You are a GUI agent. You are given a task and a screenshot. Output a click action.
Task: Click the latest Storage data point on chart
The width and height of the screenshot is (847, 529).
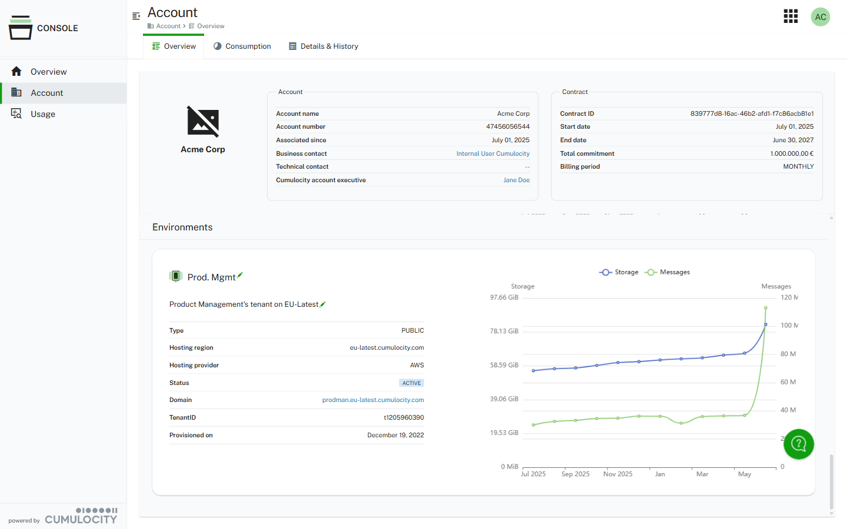pos(766,324)
